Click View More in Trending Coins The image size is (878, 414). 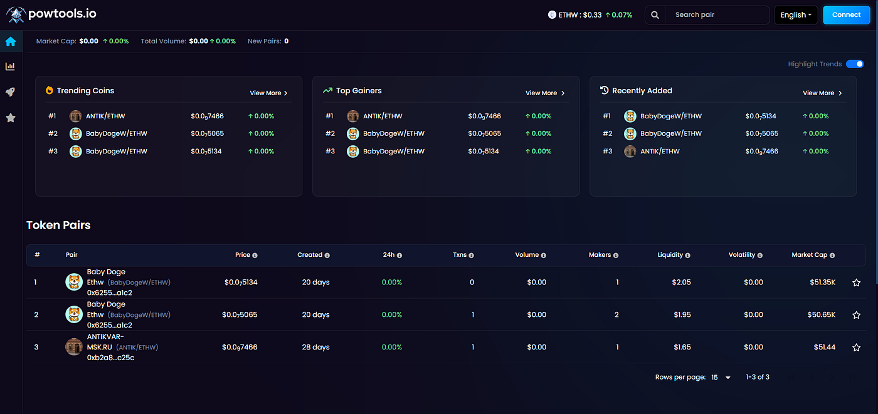[269, 93]
